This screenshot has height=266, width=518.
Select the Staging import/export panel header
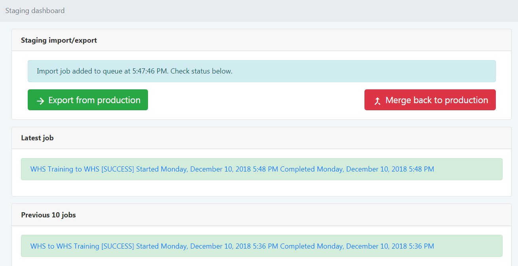(x=59, y=40)
